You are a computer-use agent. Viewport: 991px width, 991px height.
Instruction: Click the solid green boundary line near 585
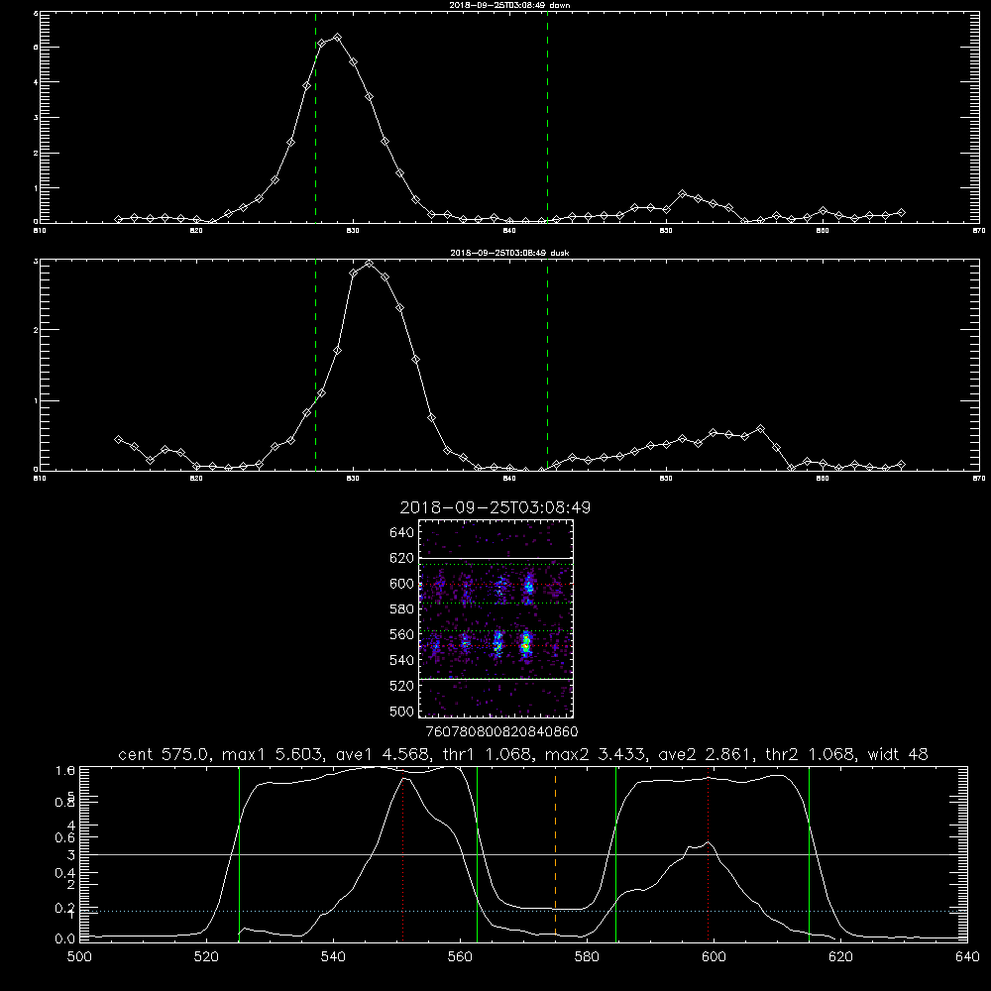click(x=615, y=854)
